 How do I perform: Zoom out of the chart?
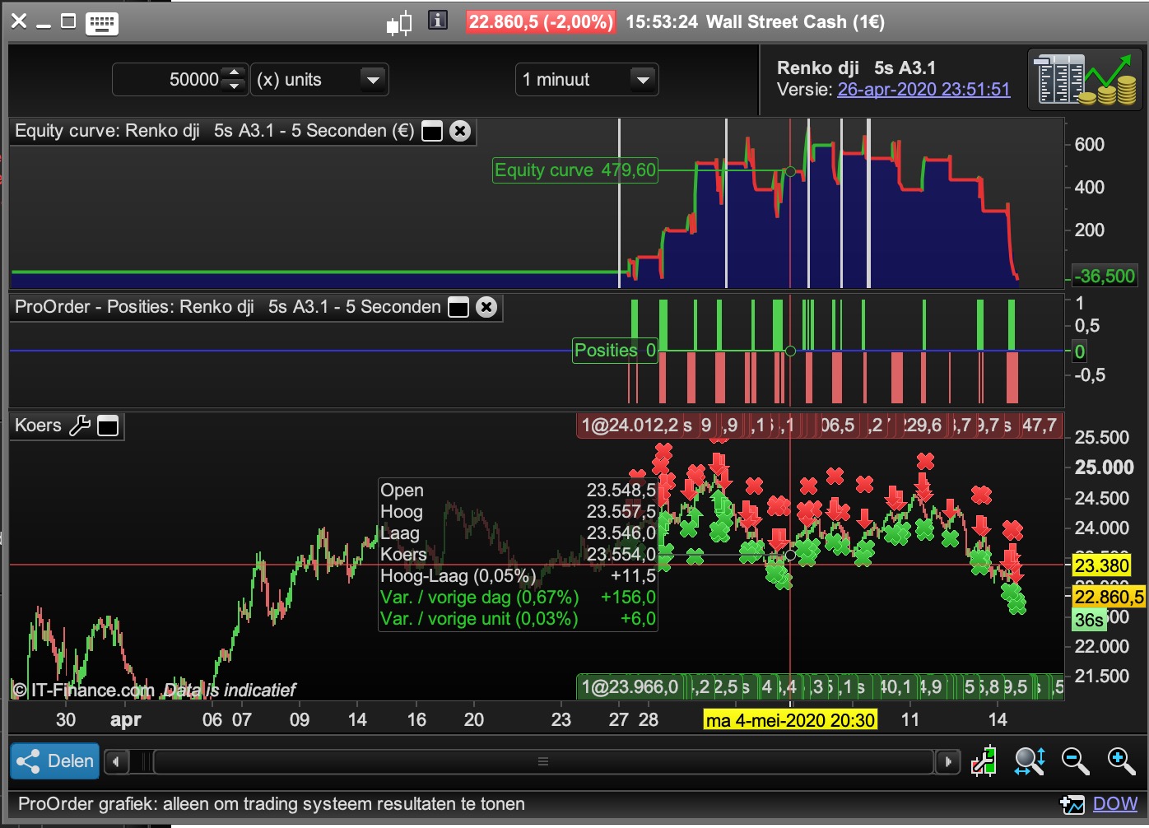coord(1075,761)
